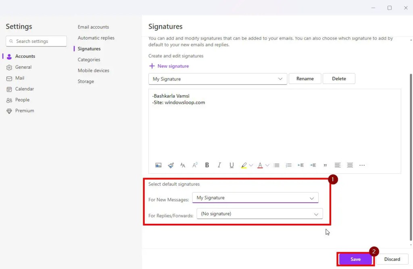Screen dimensions: 413x269
Task: Insert a numbered list
Action: (x=288, y=165)
